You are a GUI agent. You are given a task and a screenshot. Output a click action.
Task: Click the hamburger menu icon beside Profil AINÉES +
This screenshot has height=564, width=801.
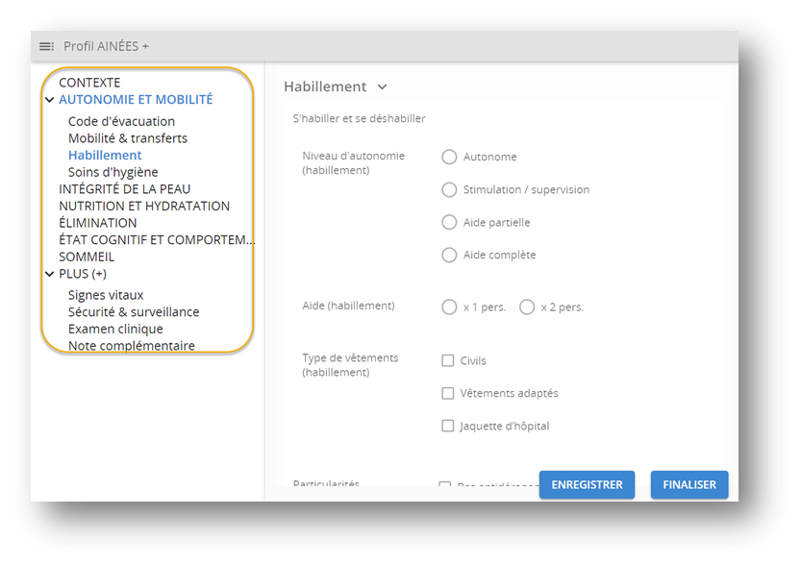tap(46, 46)
